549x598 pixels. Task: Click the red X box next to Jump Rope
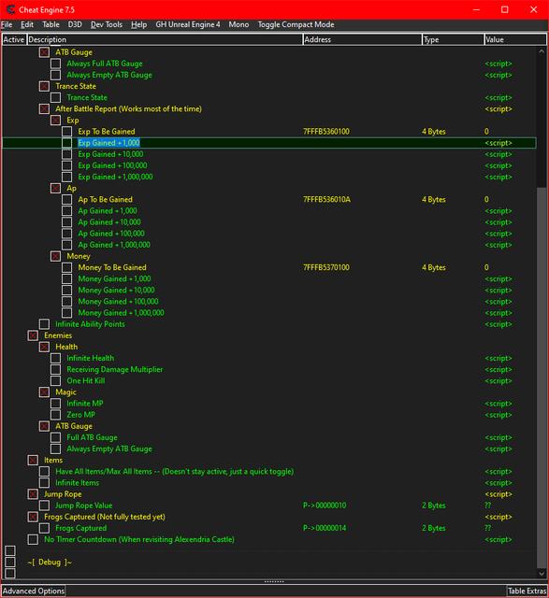(x=33, y=494)
